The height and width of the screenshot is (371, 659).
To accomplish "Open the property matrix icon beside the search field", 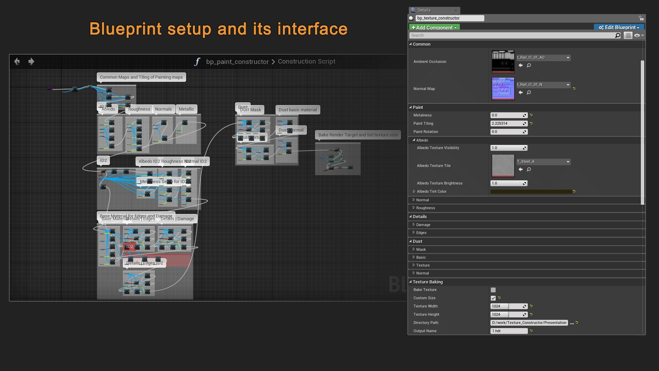I will tap(628, 35).
